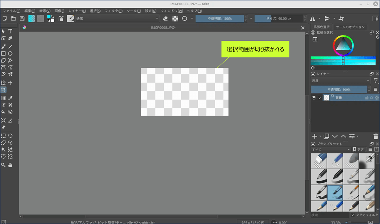Click the Move tool
Screen dimensions: 380x224
(10, 83)
